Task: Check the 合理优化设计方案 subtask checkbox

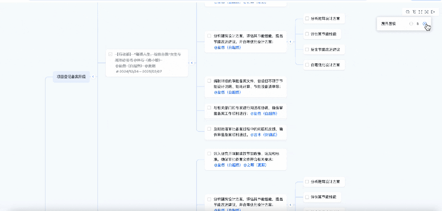Action: [x=307, y=65]
